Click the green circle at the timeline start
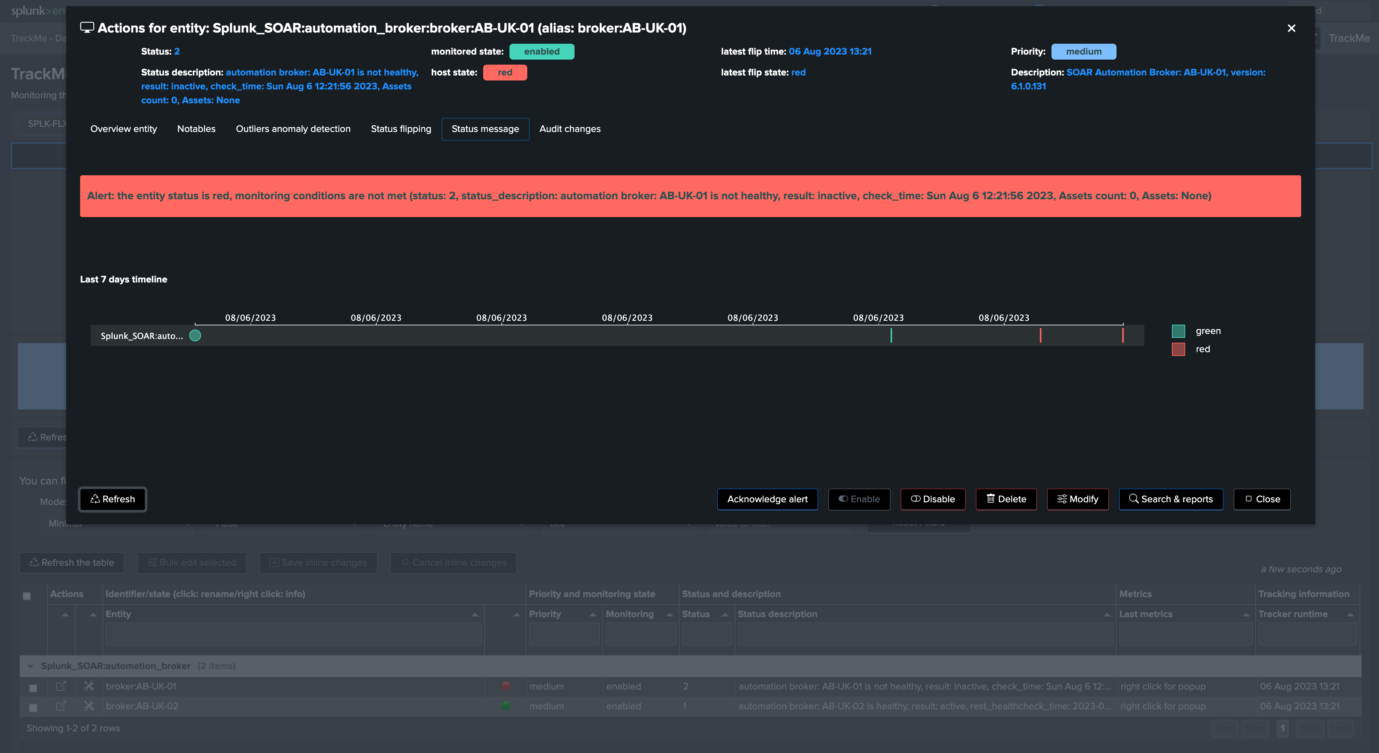 tap(196, 335)
